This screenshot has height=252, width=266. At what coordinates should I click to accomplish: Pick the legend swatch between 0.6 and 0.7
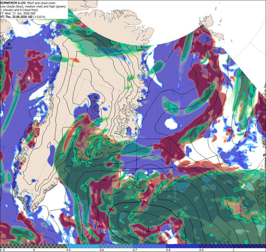click(117, 246)
